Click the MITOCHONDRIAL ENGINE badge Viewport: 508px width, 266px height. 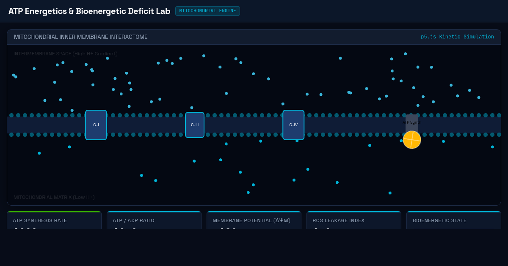pyautogui.click(x=207, y=11)
